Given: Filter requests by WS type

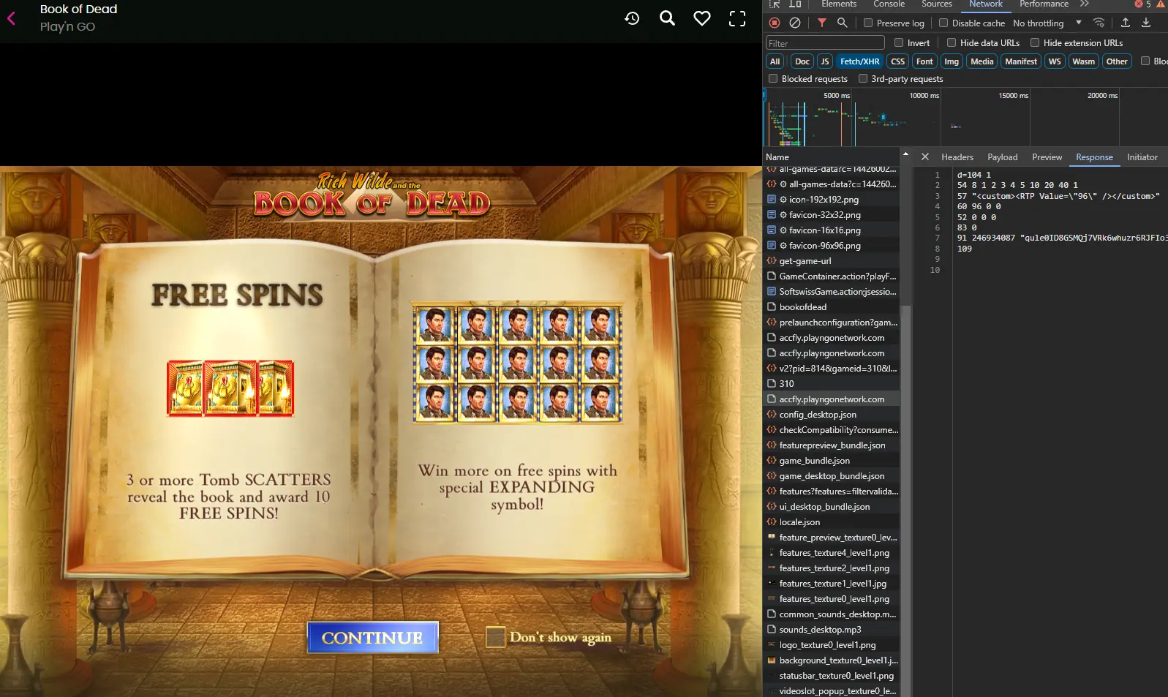Looking at the screenshot, I should click(1055, 61).
